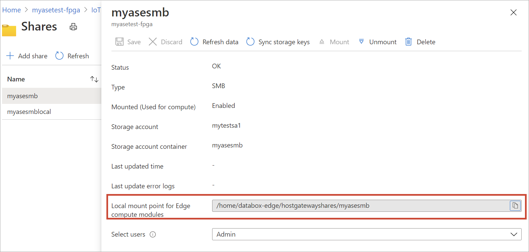Click the yellow Shares folder icon

(x=9, y=30)
